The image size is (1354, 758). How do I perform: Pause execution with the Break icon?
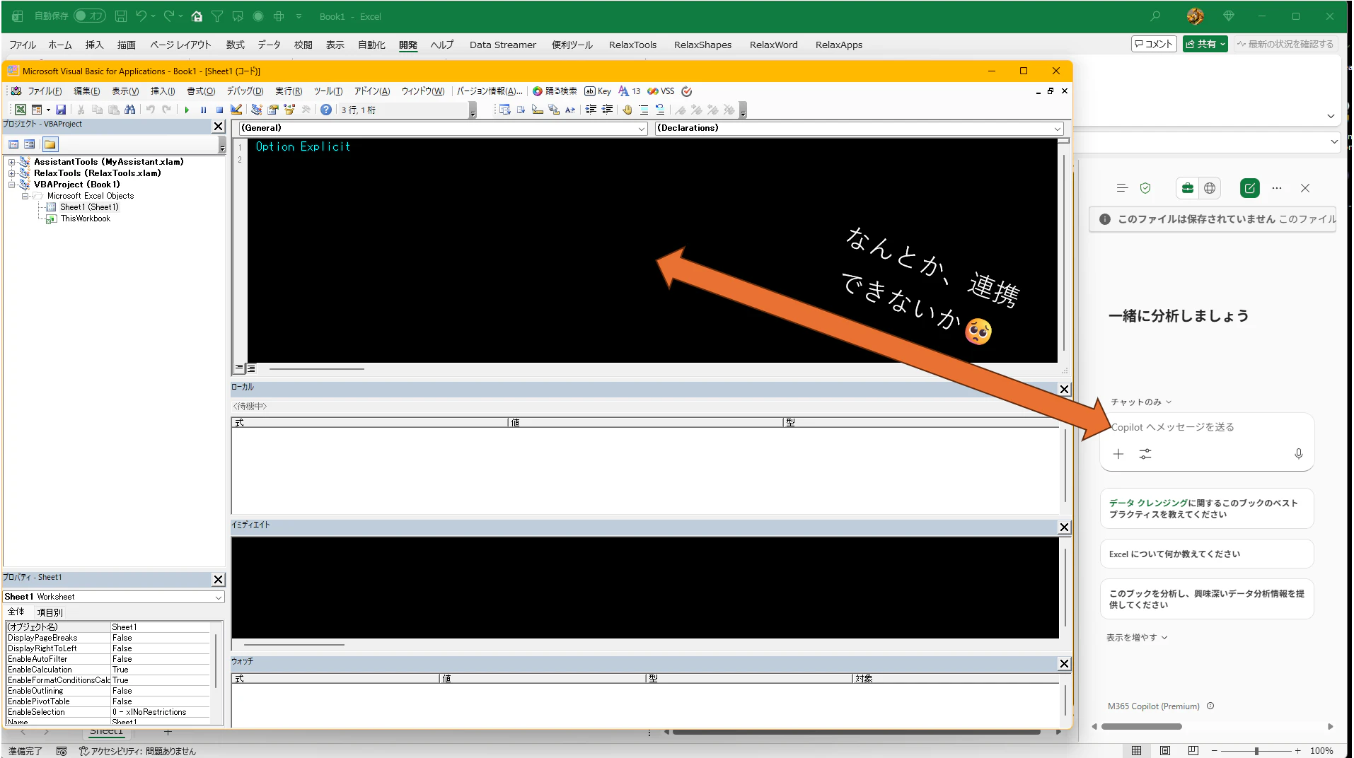point(204,110)
